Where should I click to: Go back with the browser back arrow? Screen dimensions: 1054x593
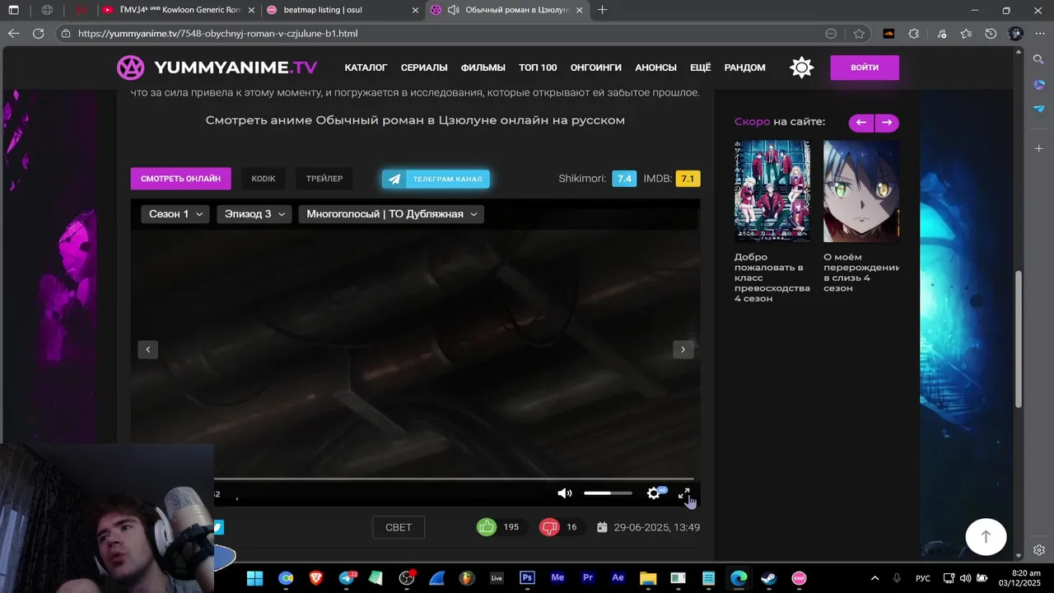coord(13,34)
